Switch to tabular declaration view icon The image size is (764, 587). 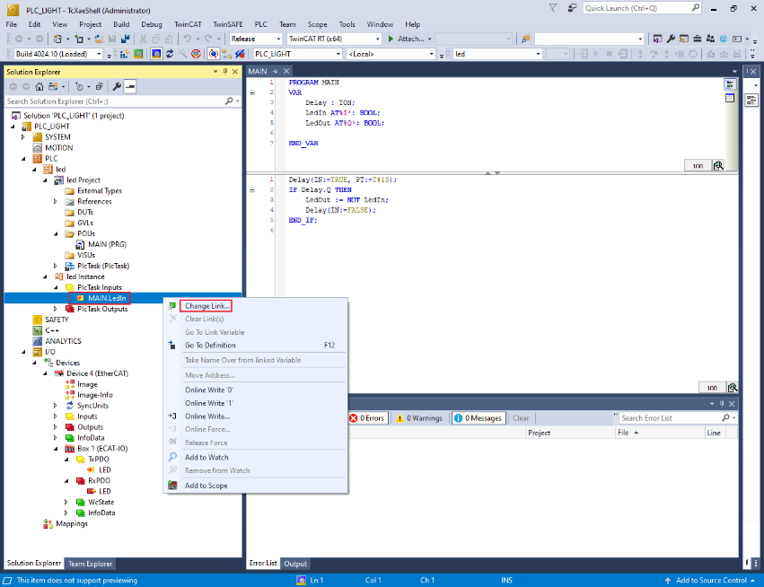point(730,98)
